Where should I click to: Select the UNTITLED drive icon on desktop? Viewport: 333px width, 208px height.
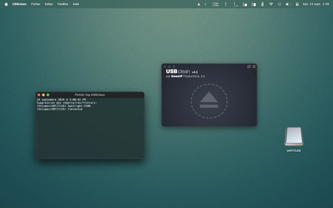click(294, 137)
